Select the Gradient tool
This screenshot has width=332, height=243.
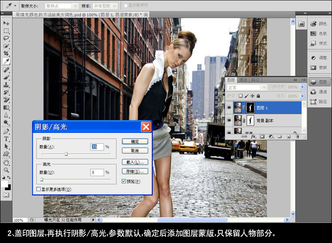tap(6, 108)
